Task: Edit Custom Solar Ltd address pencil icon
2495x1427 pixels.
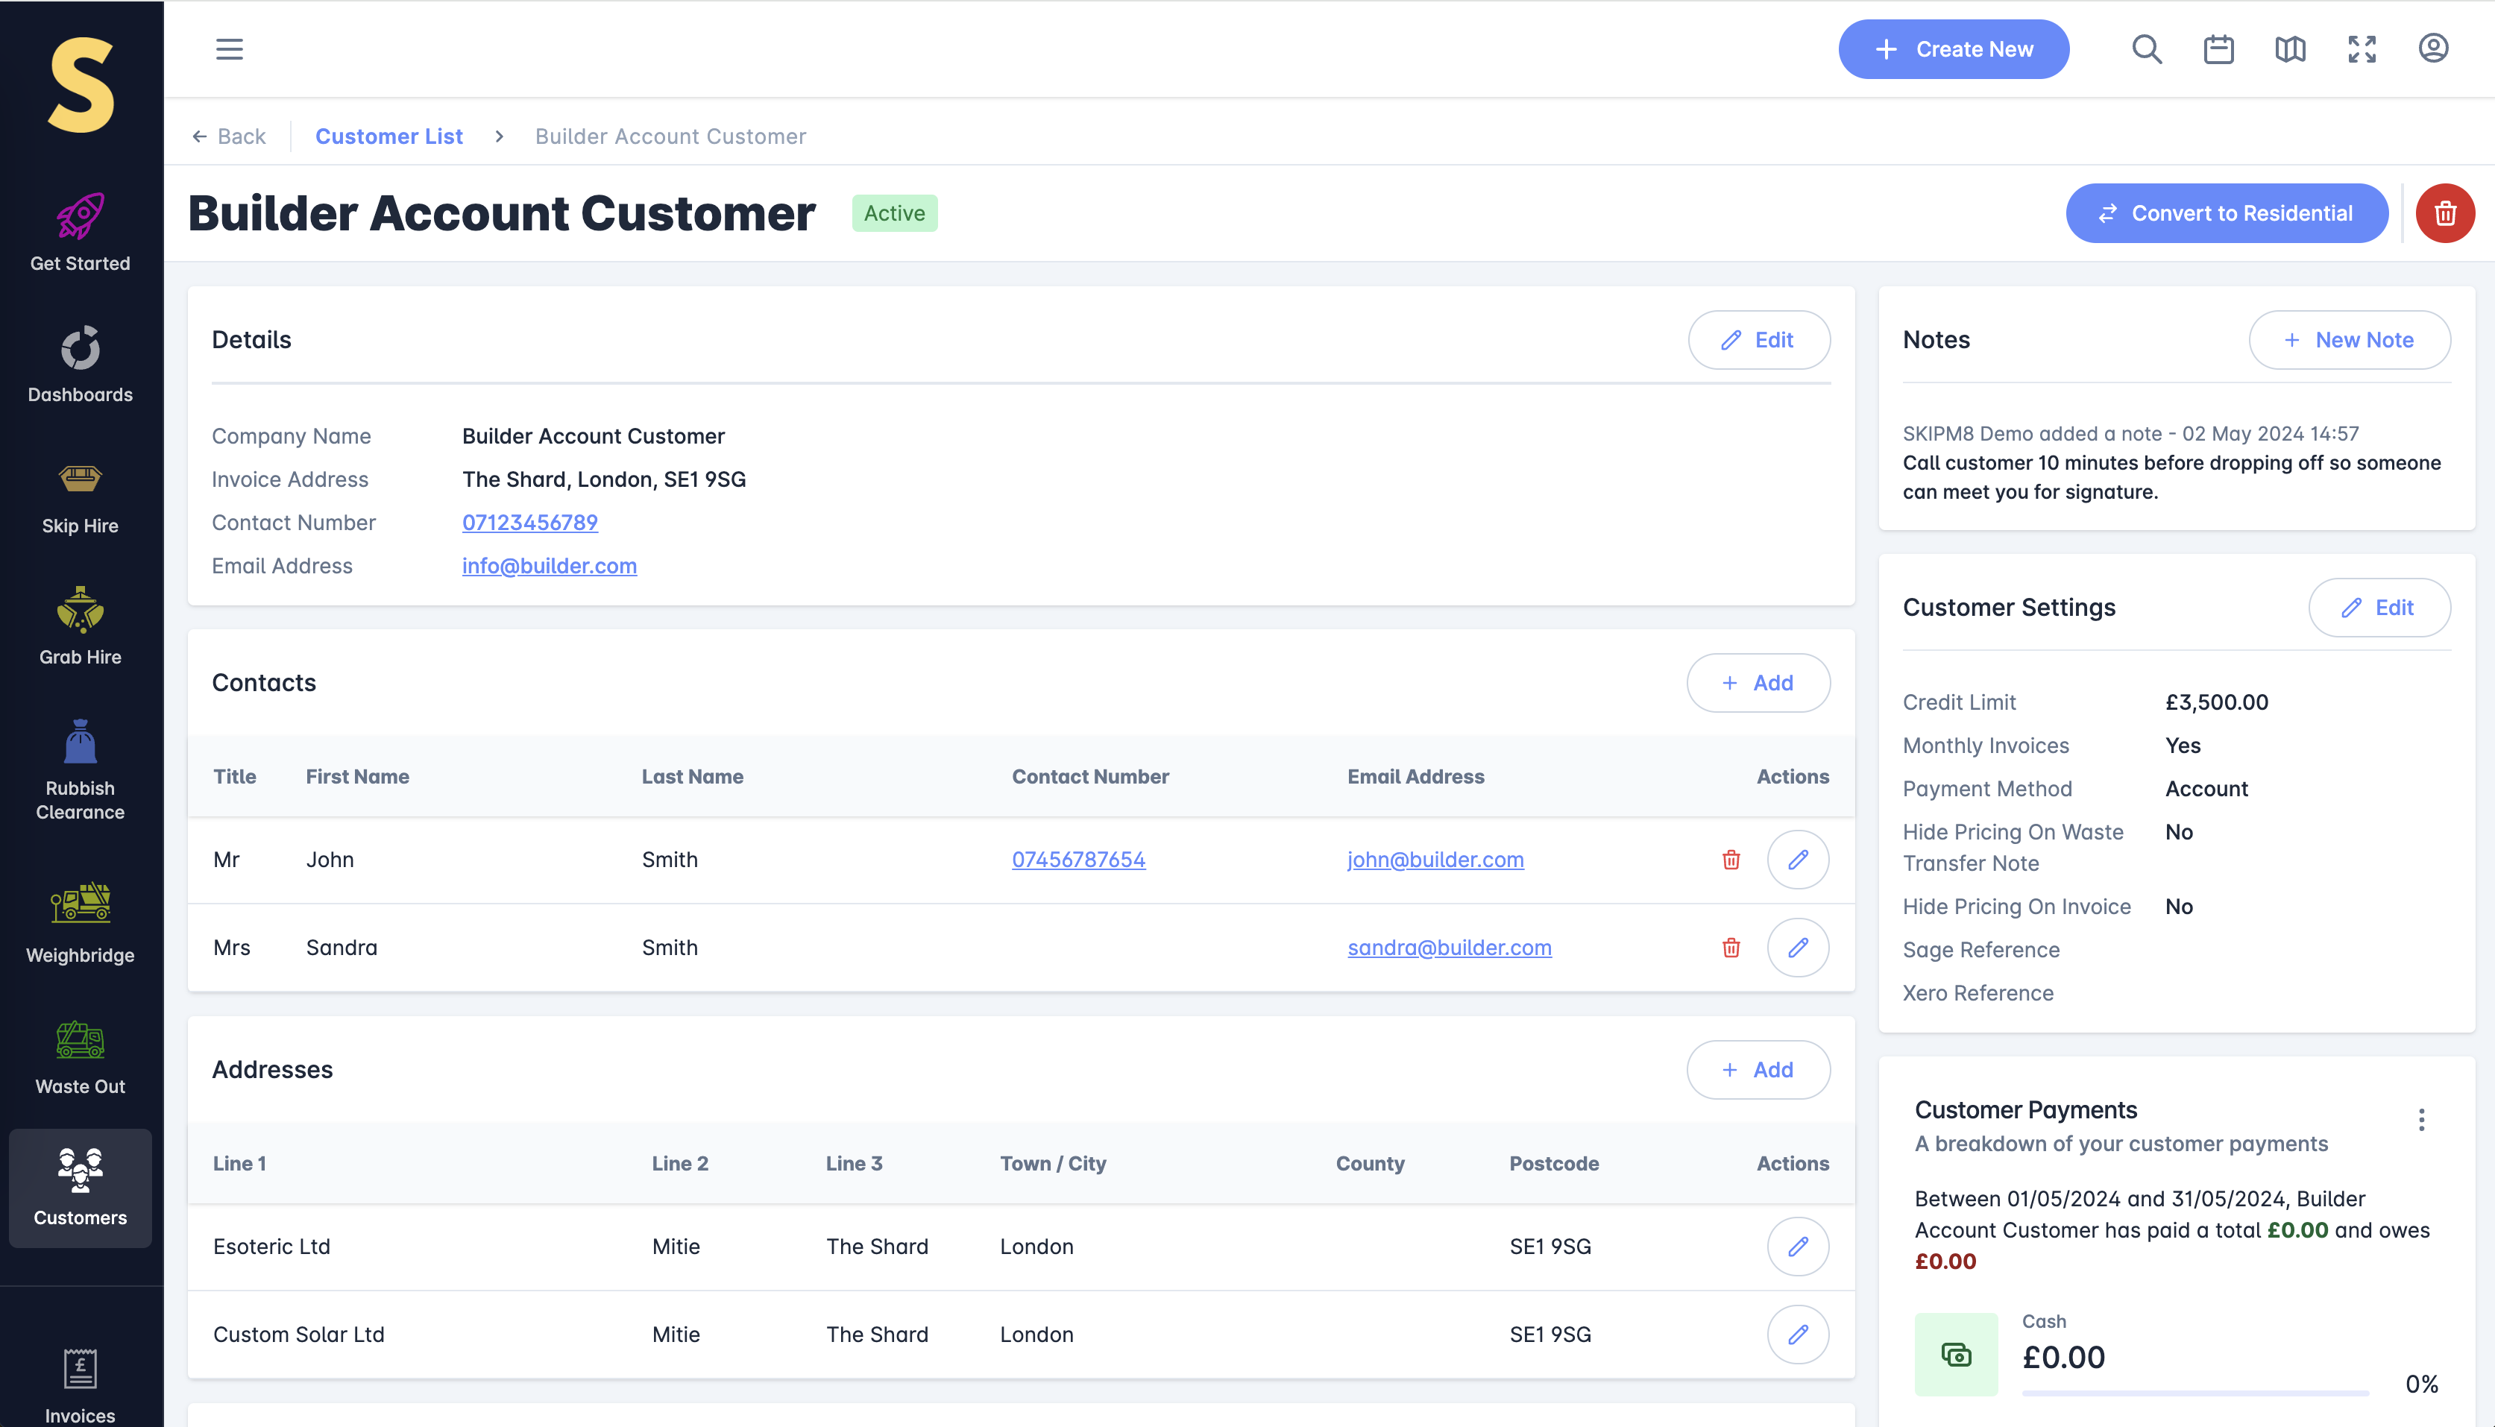Action: coord(1799,1335)
